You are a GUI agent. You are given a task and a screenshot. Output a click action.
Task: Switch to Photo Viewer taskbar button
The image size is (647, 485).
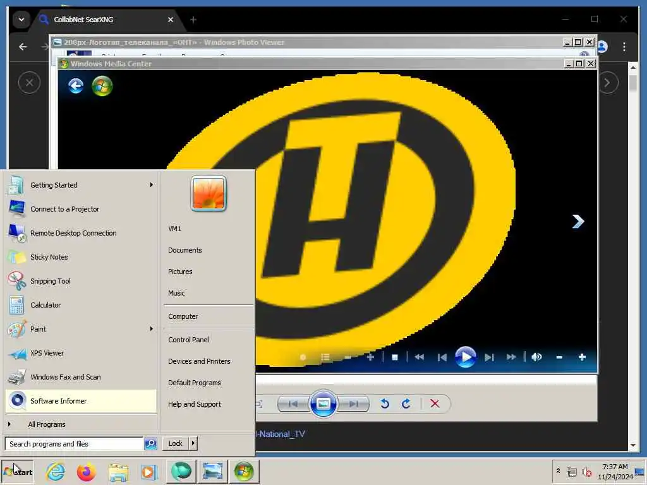click(212, 471)
